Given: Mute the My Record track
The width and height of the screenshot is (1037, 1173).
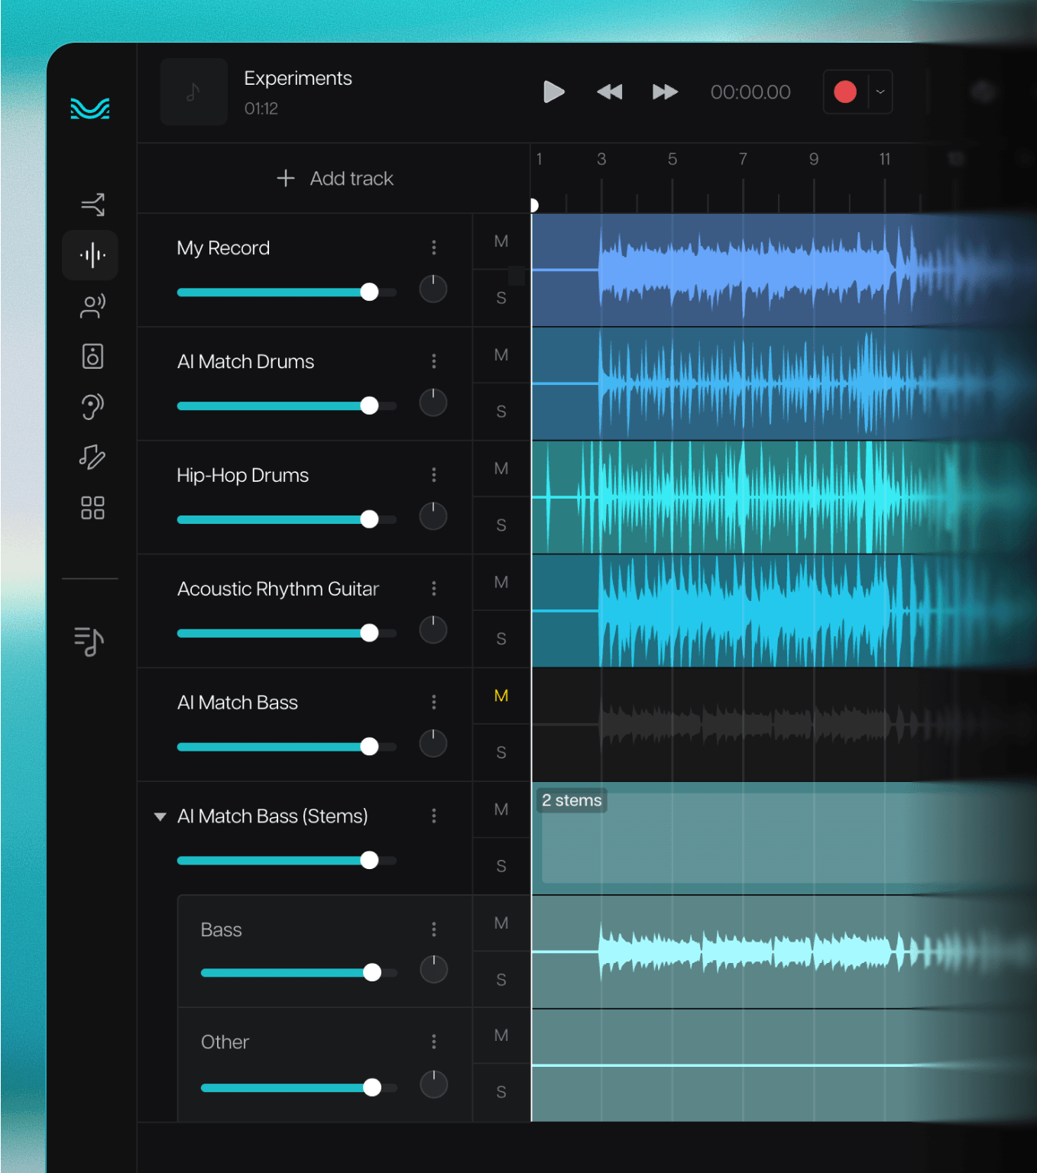Looking at the screenshot, I should 501,241.
